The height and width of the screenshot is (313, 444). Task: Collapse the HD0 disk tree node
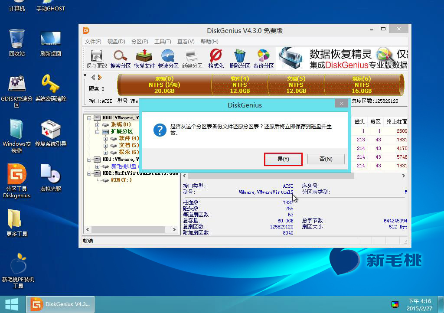[x=89, y=118]
